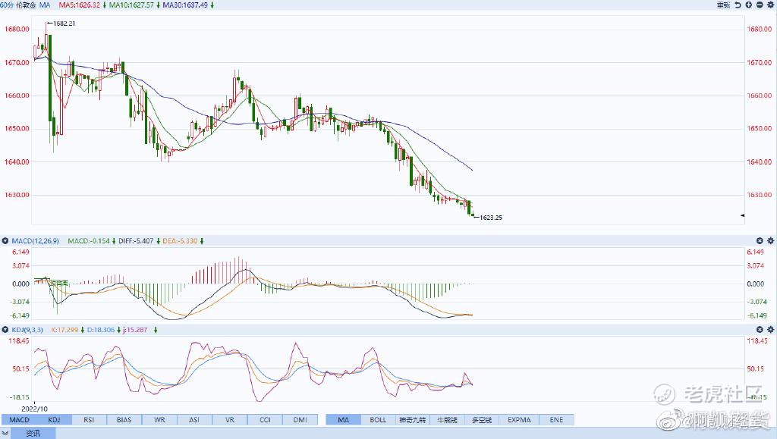Select the BOLL overlay tab
Image resolution: width=777 pixels, height=439 pixels.
click(378, 420)
